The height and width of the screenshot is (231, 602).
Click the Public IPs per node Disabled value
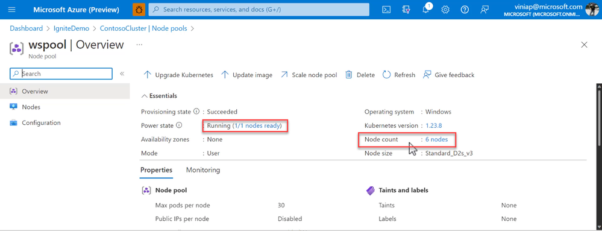click(290, 219)
